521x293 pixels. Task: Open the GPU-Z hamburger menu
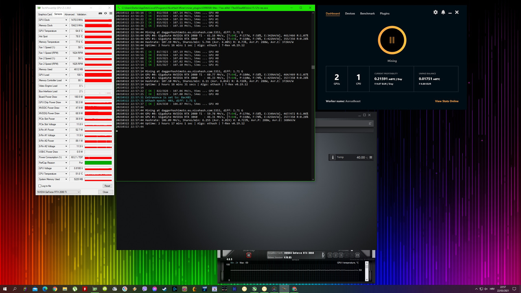point(111,13)
